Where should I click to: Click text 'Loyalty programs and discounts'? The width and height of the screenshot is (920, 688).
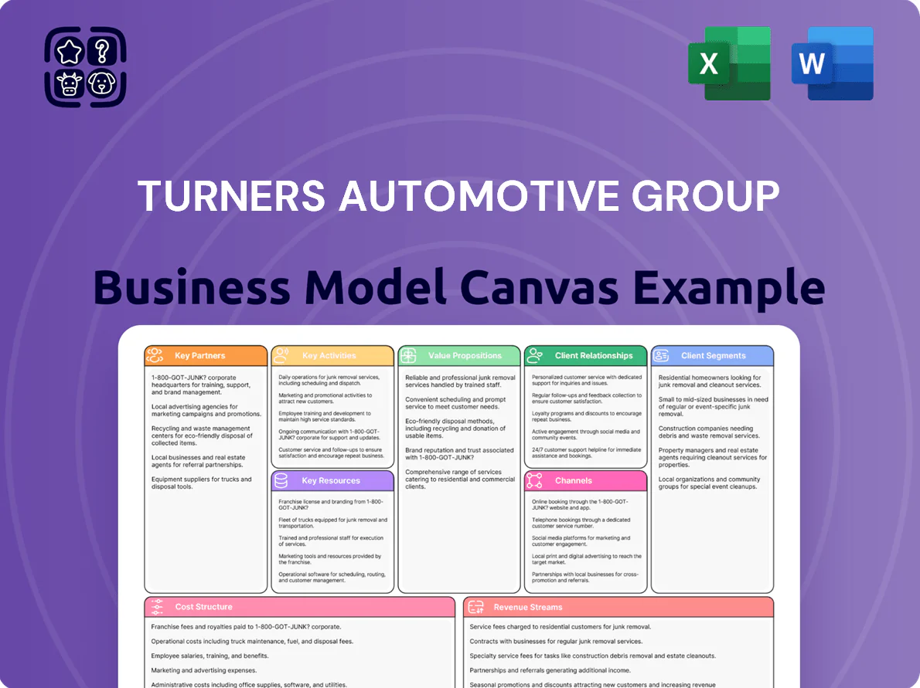click(x=587, y=417)
